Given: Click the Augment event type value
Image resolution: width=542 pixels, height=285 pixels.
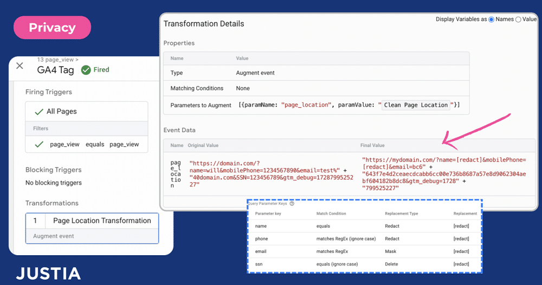Looking at the screenshot, I should (x=255, y=73).
